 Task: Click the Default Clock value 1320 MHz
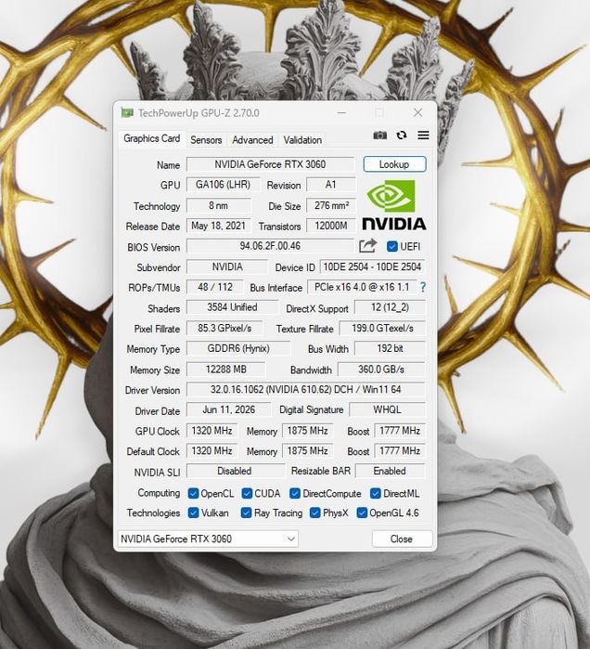tap(212, 450)
